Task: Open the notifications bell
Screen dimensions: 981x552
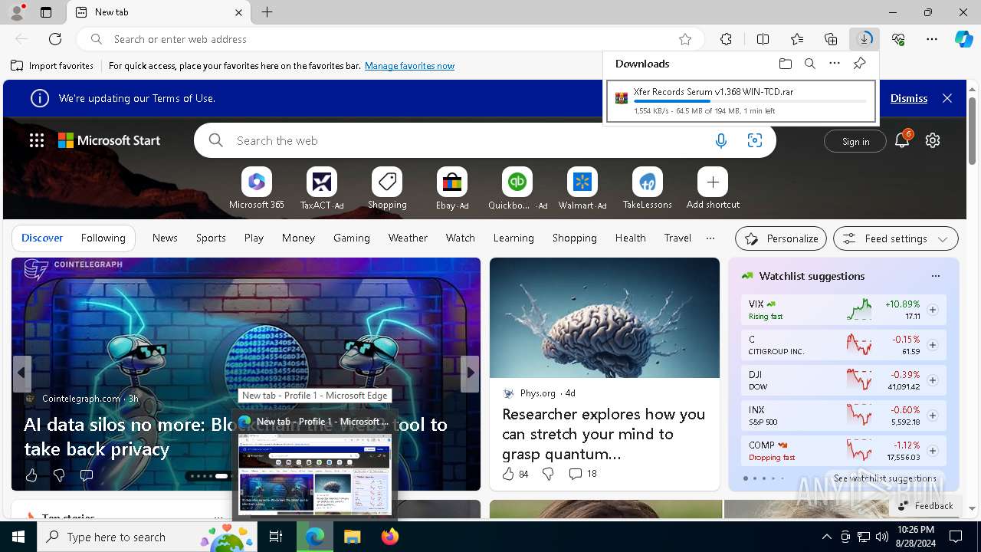Action: (902, 140)
